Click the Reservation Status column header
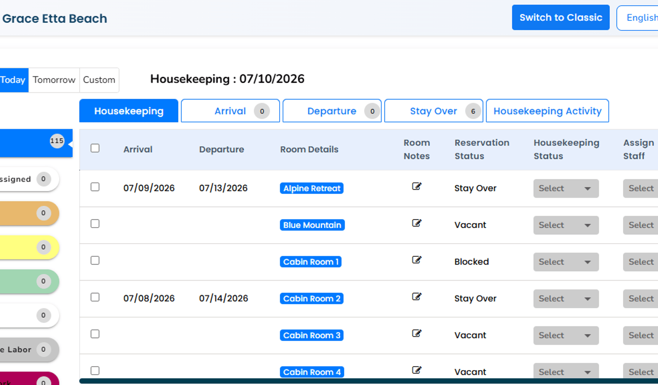The width and height of the screenshot is (658, 385). (x=482, y=150)
